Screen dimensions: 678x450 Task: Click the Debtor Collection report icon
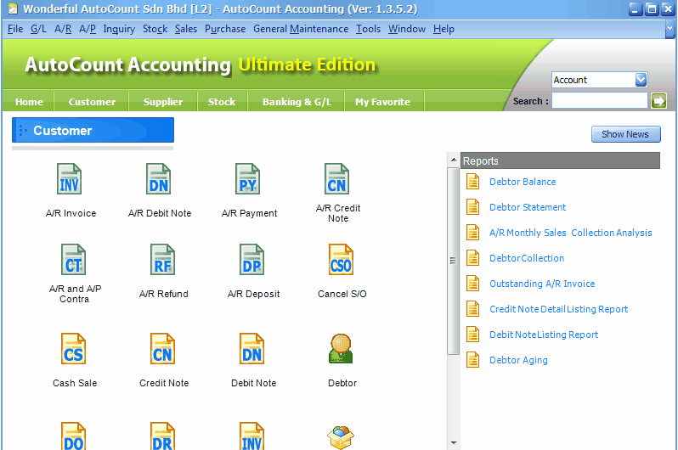[472, 258]
